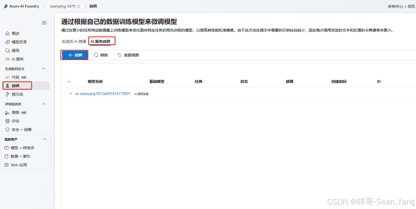The height and width of the screenshot is (209, 416).
Task: Click the 模型目录 cube icon
Action: coord(7,42)
